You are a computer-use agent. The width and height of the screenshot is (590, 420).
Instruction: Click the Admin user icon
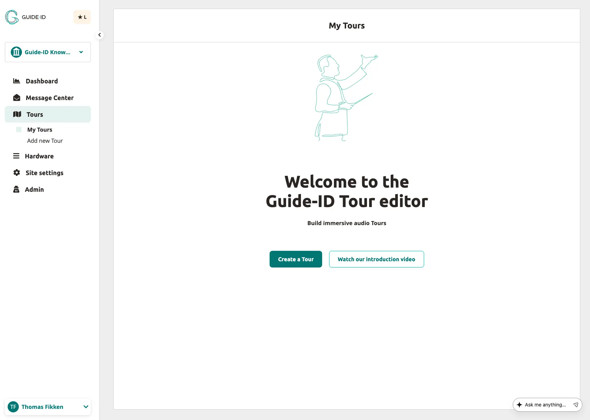coord(16,189)
